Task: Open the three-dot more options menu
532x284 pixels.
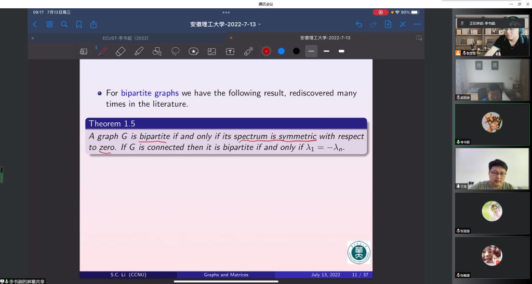Action: (417, 24)
